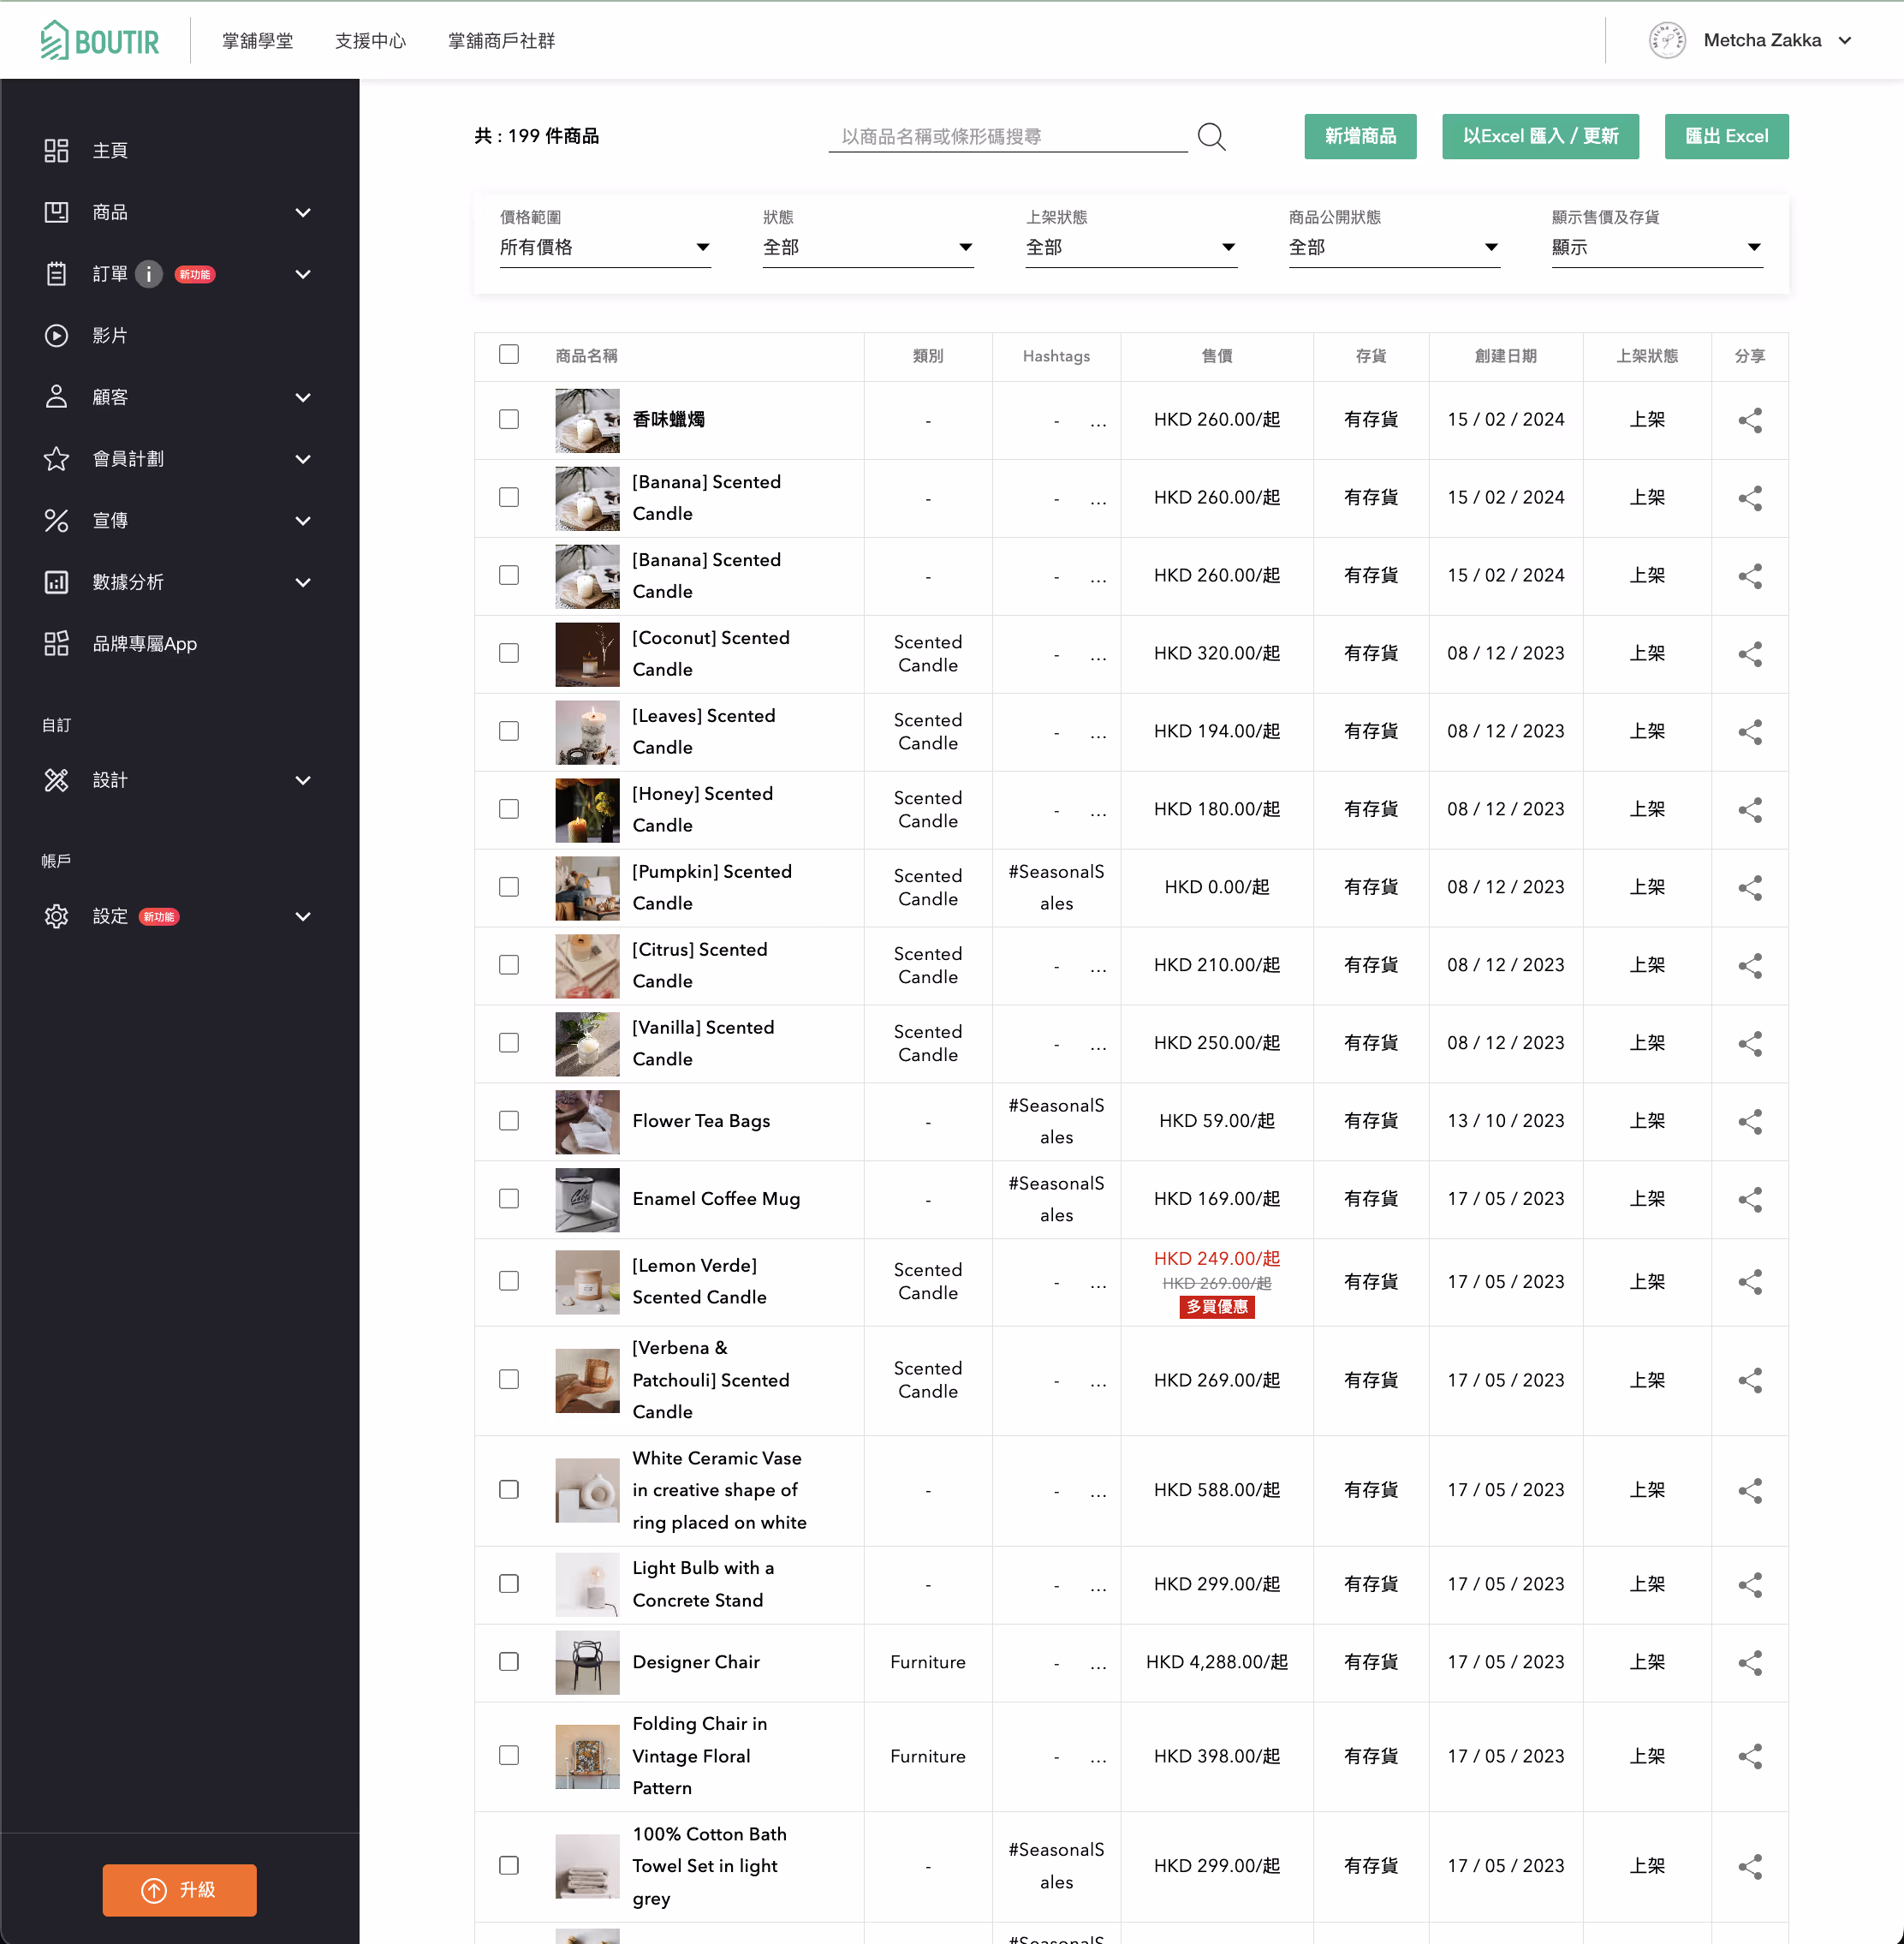Open 主頁 home icon in sidebar
Image resolution: width=1904 pixels, height=1944 pixels.
pos(56,150)
